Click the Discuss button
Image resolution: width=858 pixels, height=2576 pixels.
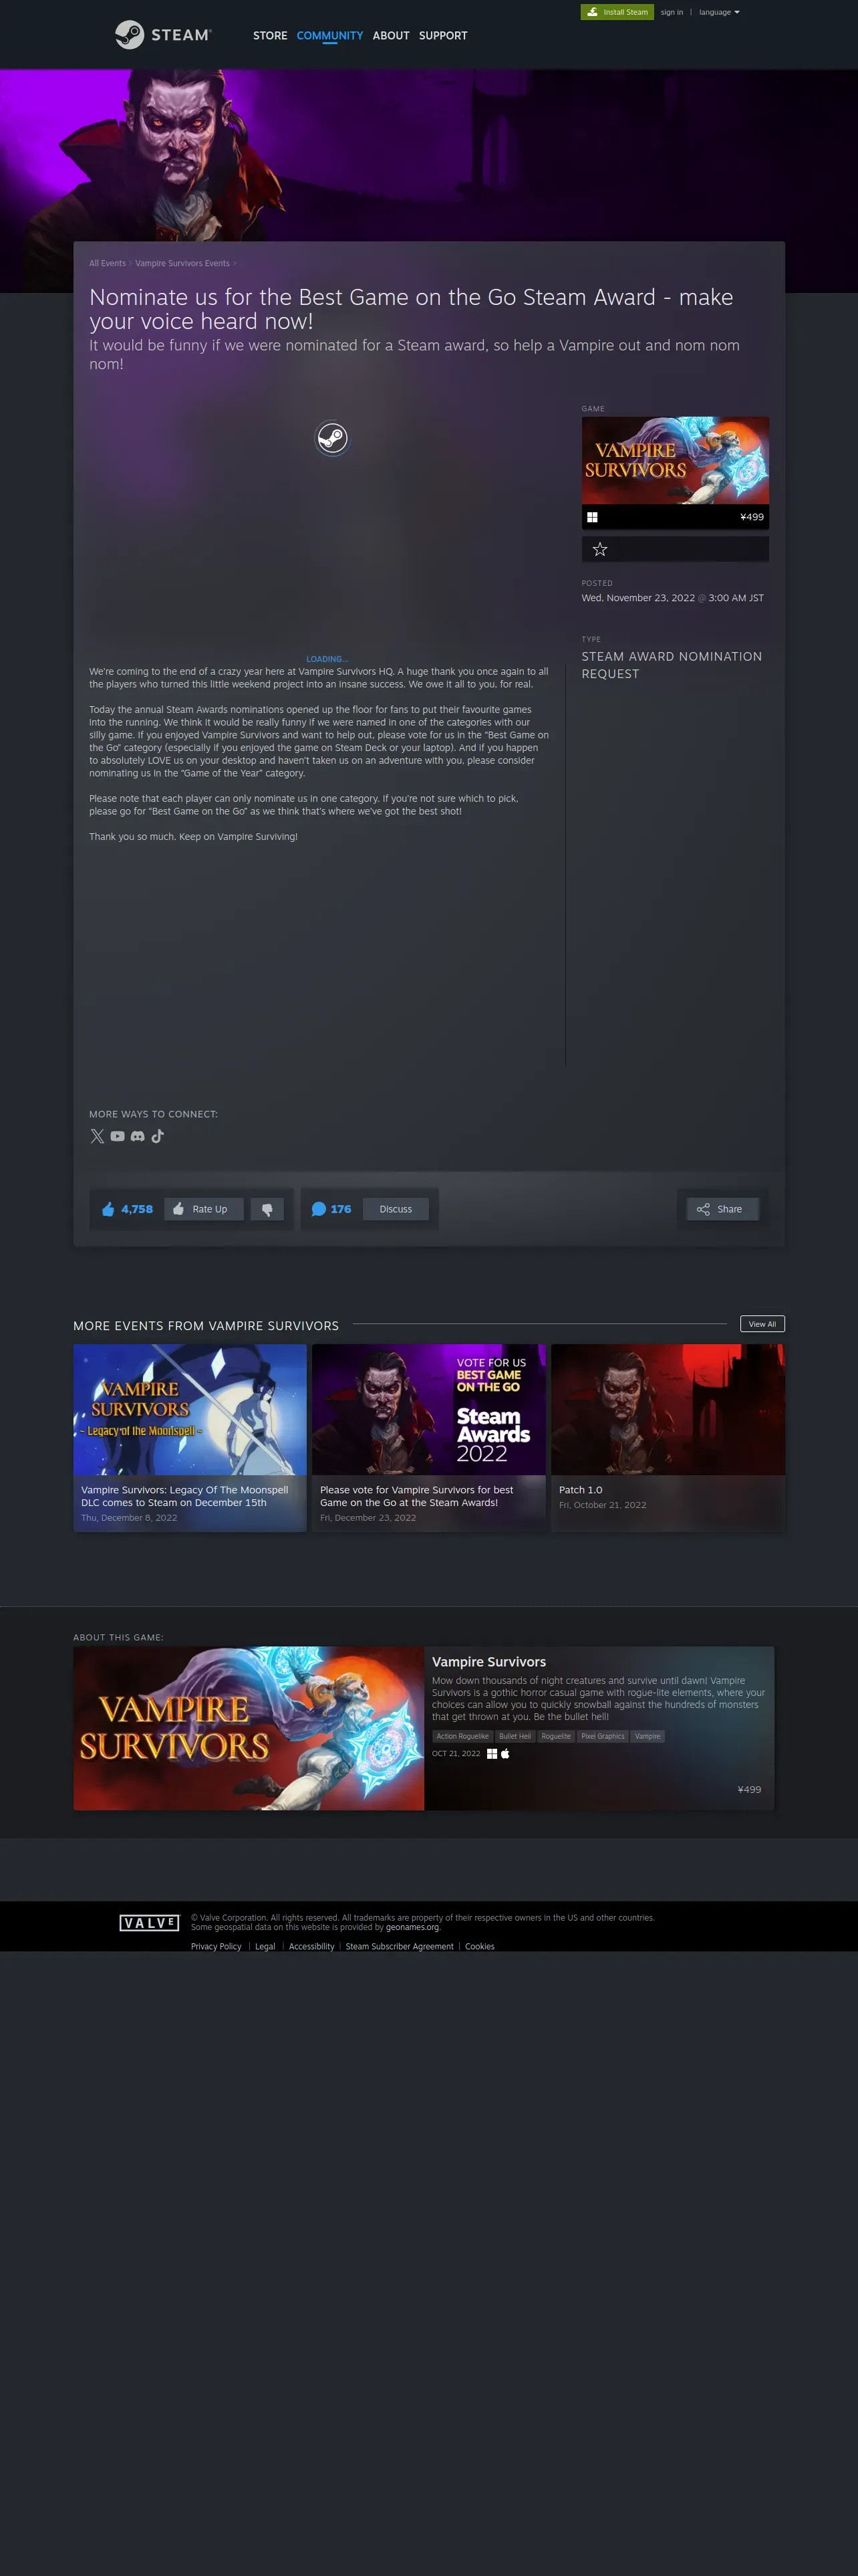click(x=396, y=1209)
